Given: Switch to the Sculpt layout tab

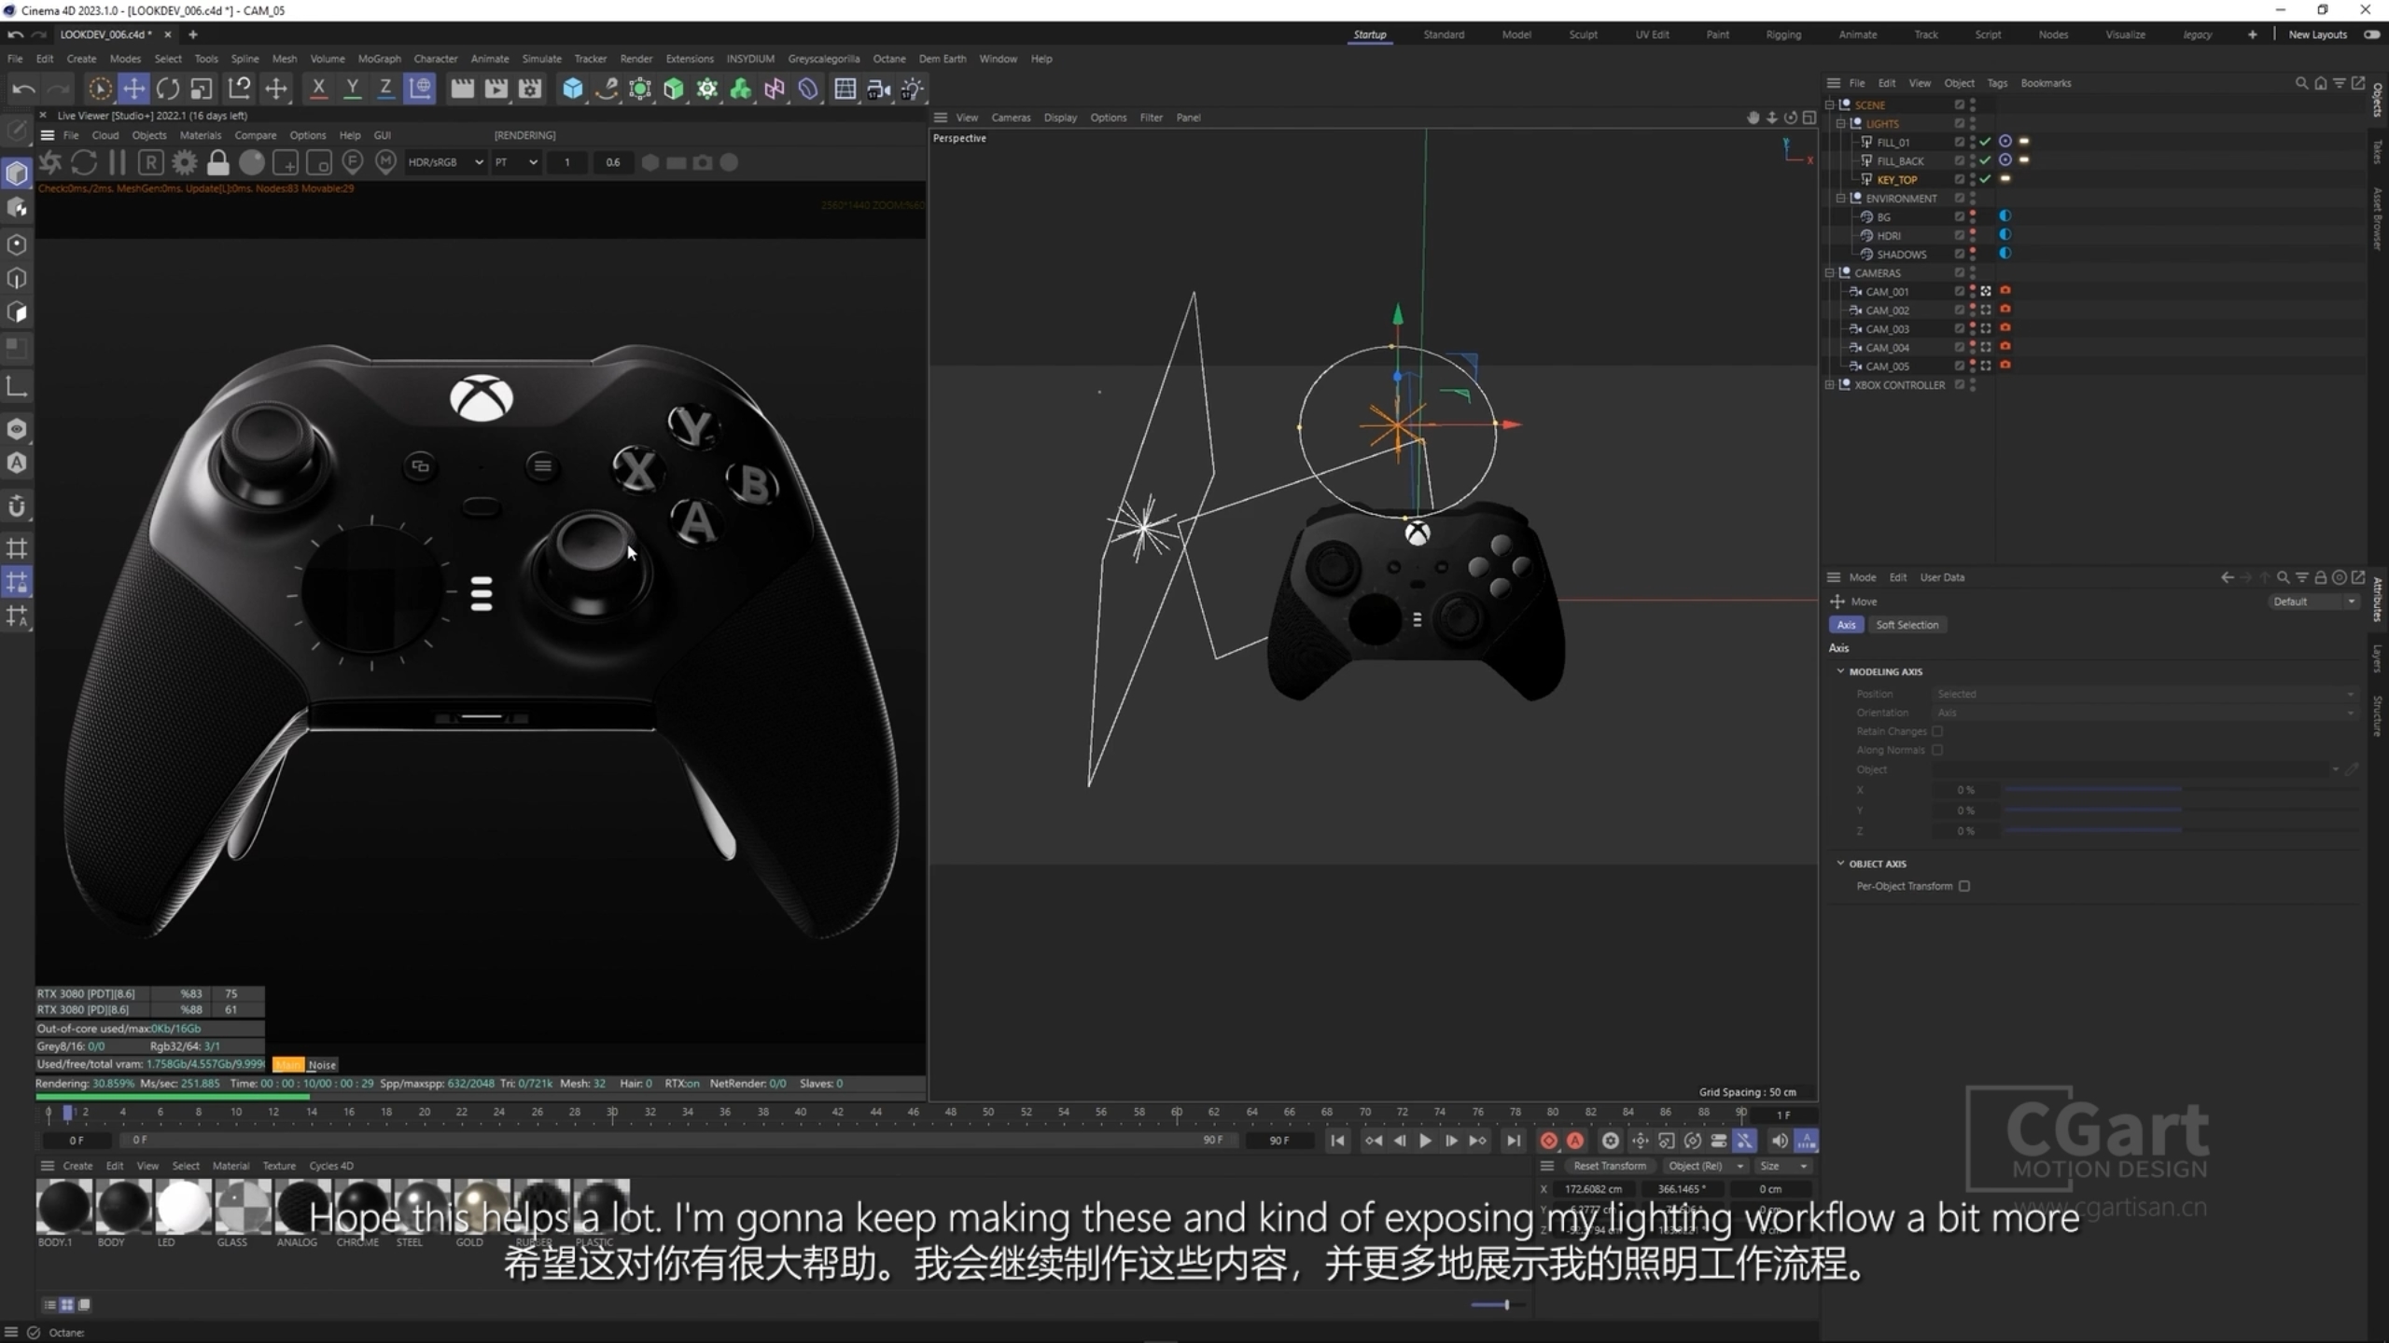Looking at the screenshot, I should click(x=1583, y=35).
